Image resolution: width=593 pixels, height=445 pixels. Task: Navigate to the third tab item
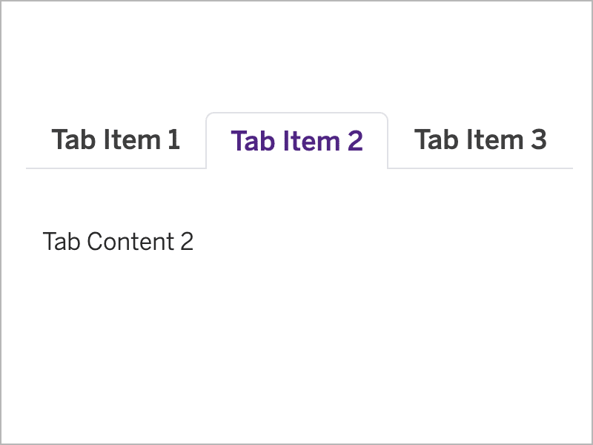click(x=480, y=139)
